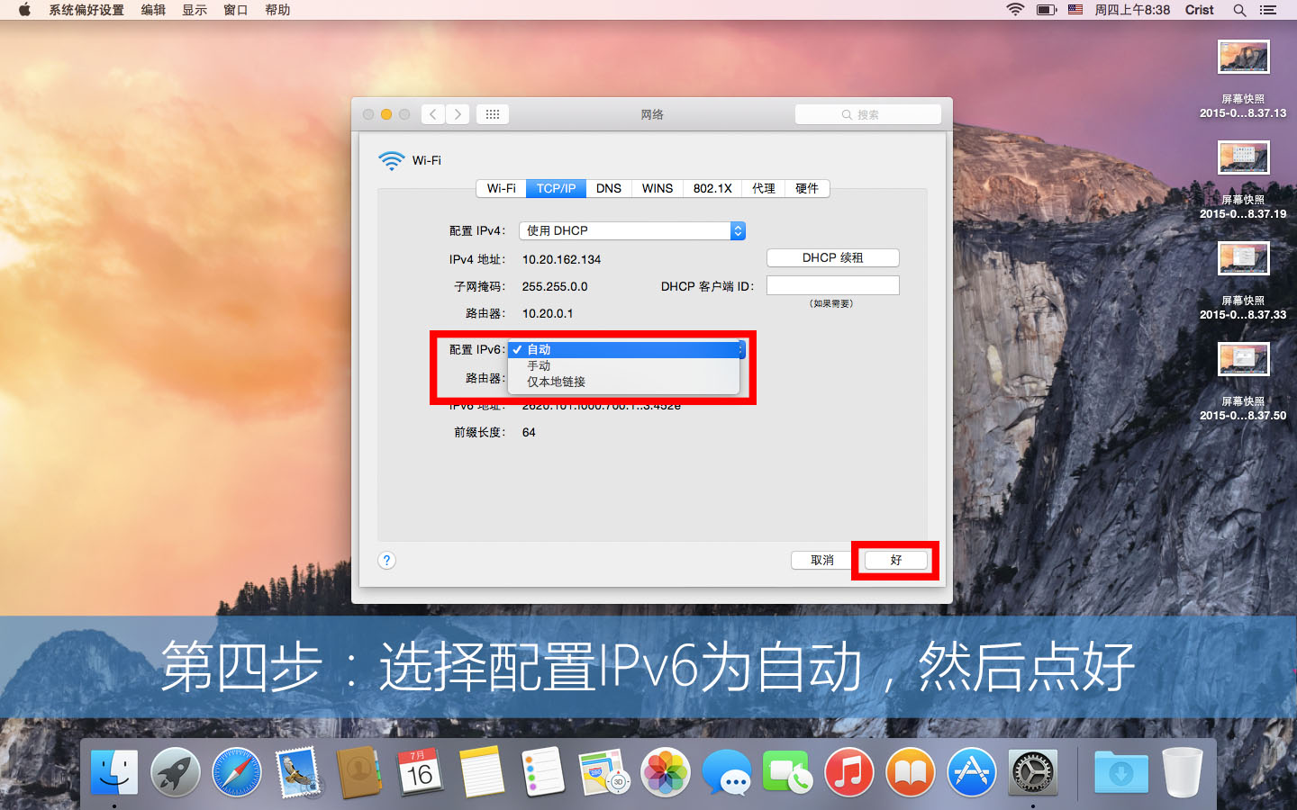Open System Preferences gear in Dock
This screenshot has width=1297, height=810.
click(1033, 772)
